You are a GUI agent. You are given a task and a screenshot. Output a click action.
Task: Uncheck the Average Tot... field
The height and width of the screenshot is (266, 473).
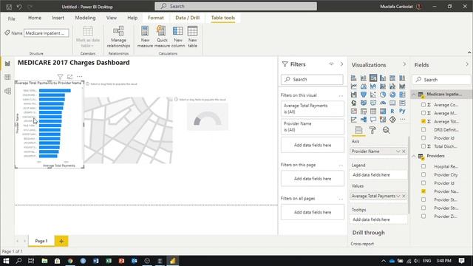[x=423, y=121]
